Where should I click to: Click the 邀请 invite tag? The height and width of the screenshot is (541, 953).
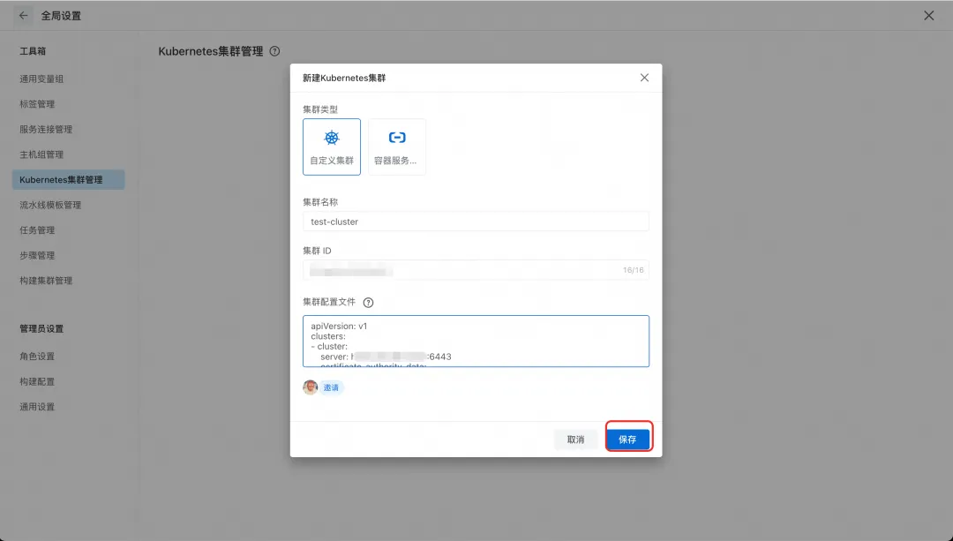331,387
